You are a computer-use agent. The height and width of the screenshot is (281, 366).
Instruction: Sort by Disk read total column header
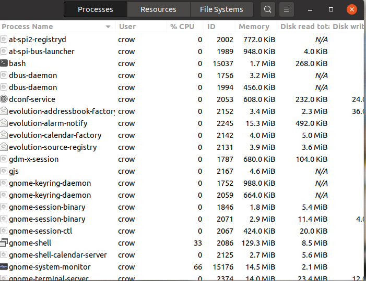tap(303, 27)
